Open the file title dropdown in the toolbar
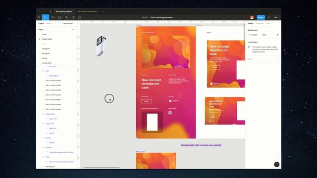The width and height of the screenshot is (317, 178). pos(174,18)
